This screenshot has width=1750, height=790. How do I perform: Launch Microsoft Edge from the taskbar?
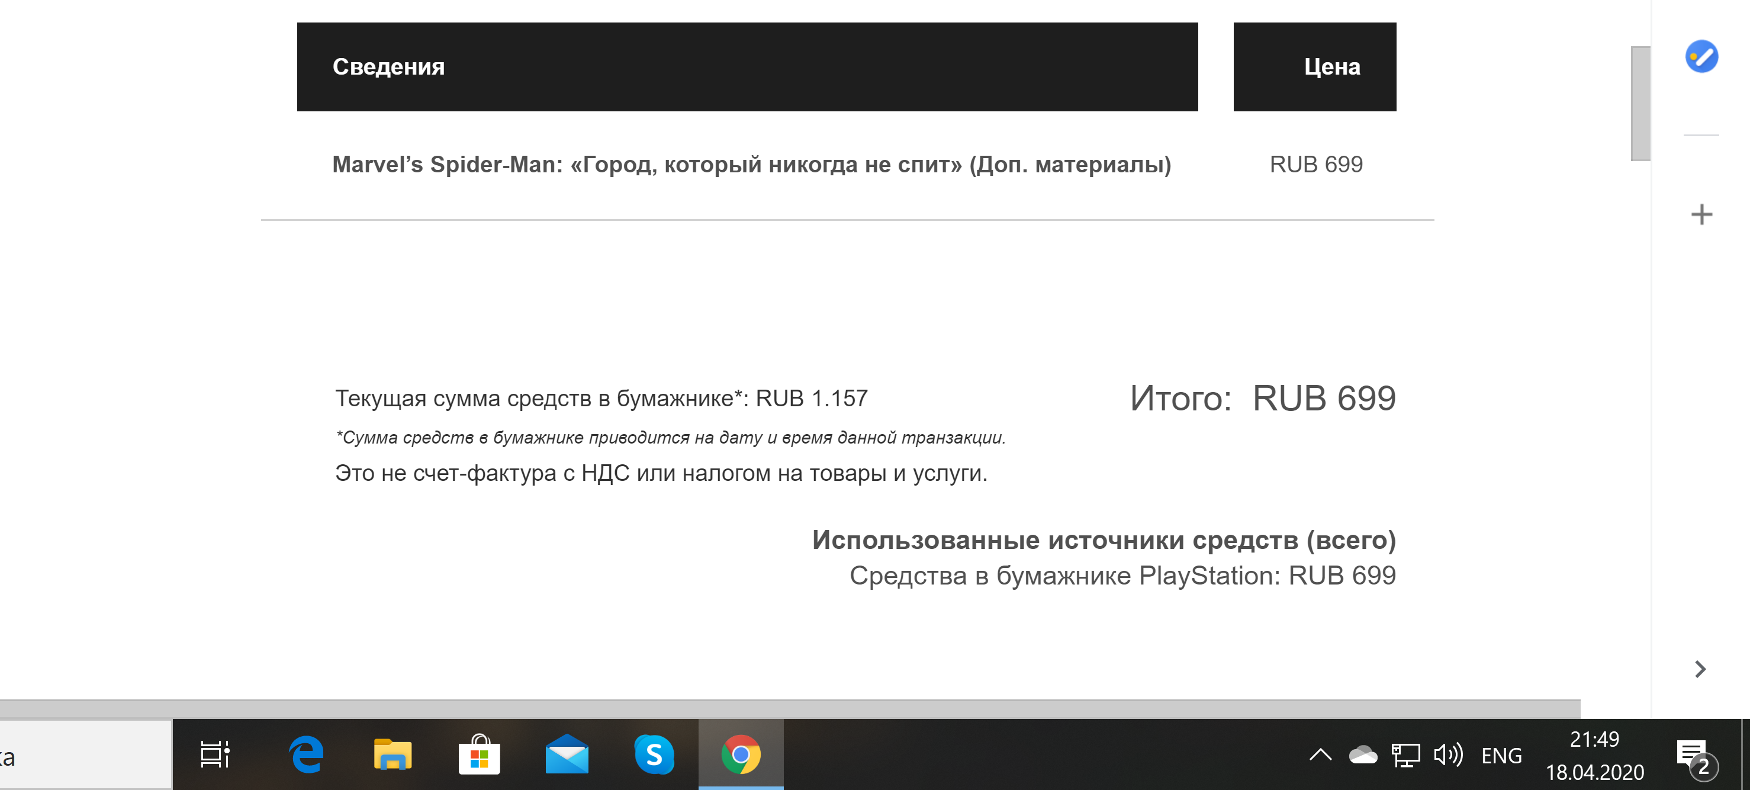[x=305, y=754]
